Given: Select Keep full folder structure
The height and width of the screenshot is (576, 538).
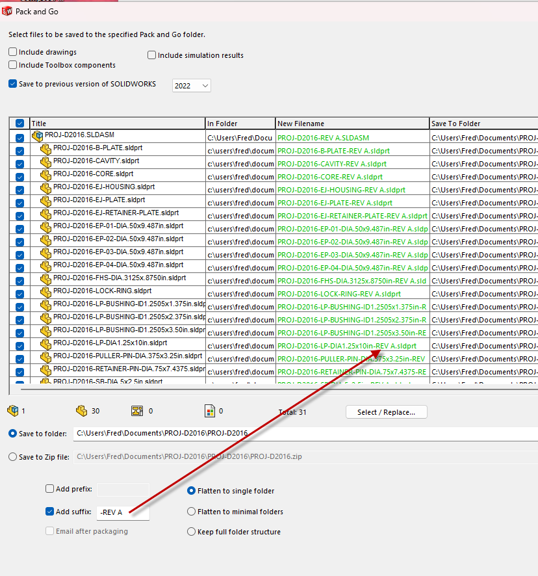Looking at the screenshot, I should tap(191, 532).
